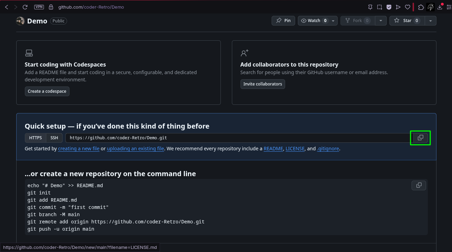
Task: Open the dragon profile avatar in toolbar
Action: (430, 7)
